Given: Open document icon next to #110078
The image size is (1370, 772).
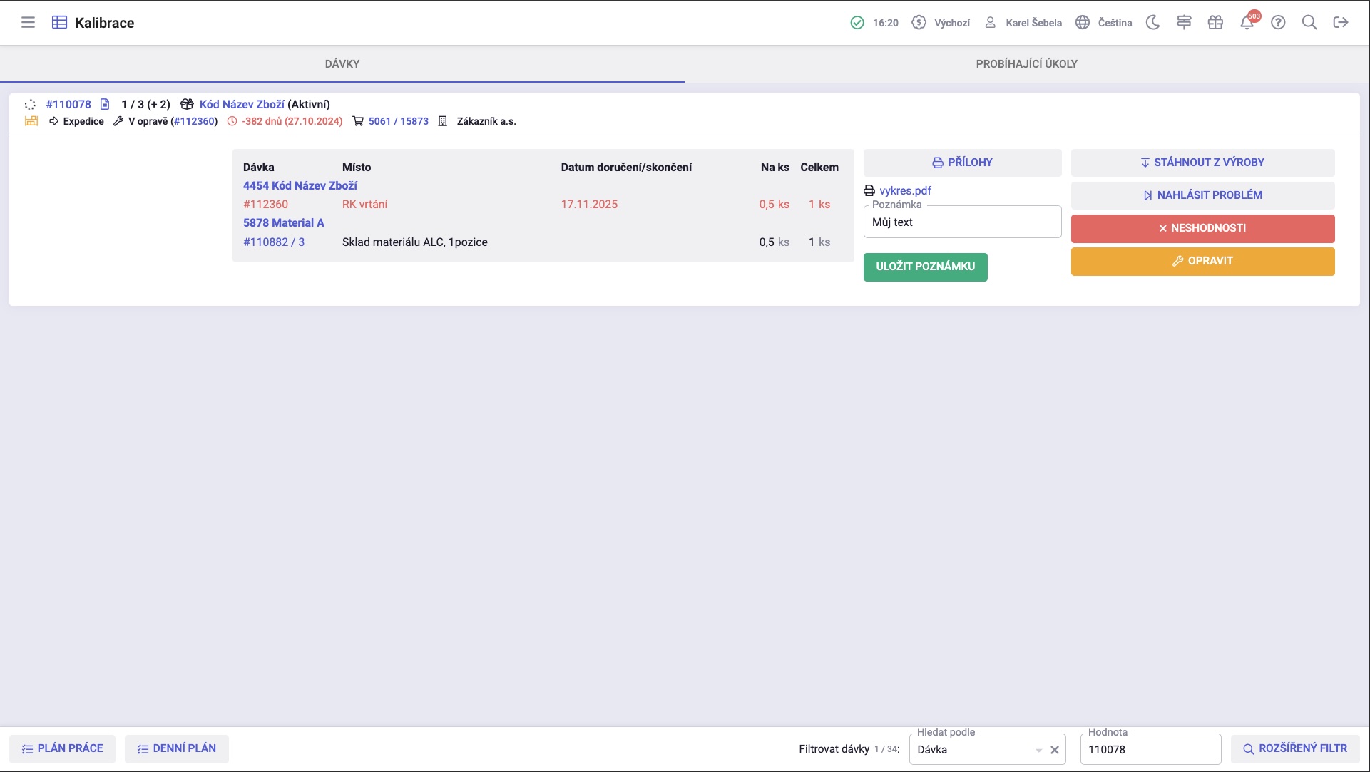Looking at the screenshot, I should point(105,104).
